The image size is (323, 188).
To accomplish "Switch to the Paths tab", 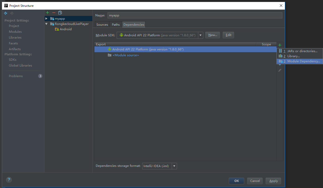I will point(116,24).
